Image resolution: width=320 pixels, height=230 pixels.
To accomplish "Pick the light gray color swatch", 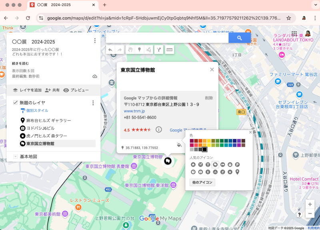I will click(192, 149).
